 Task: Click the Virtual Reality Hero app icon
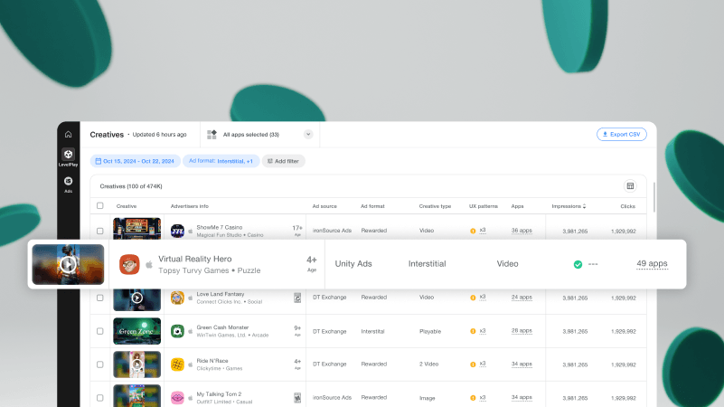point(130,264)
